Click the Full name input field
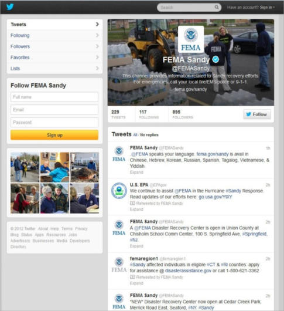 coord(54,97)
